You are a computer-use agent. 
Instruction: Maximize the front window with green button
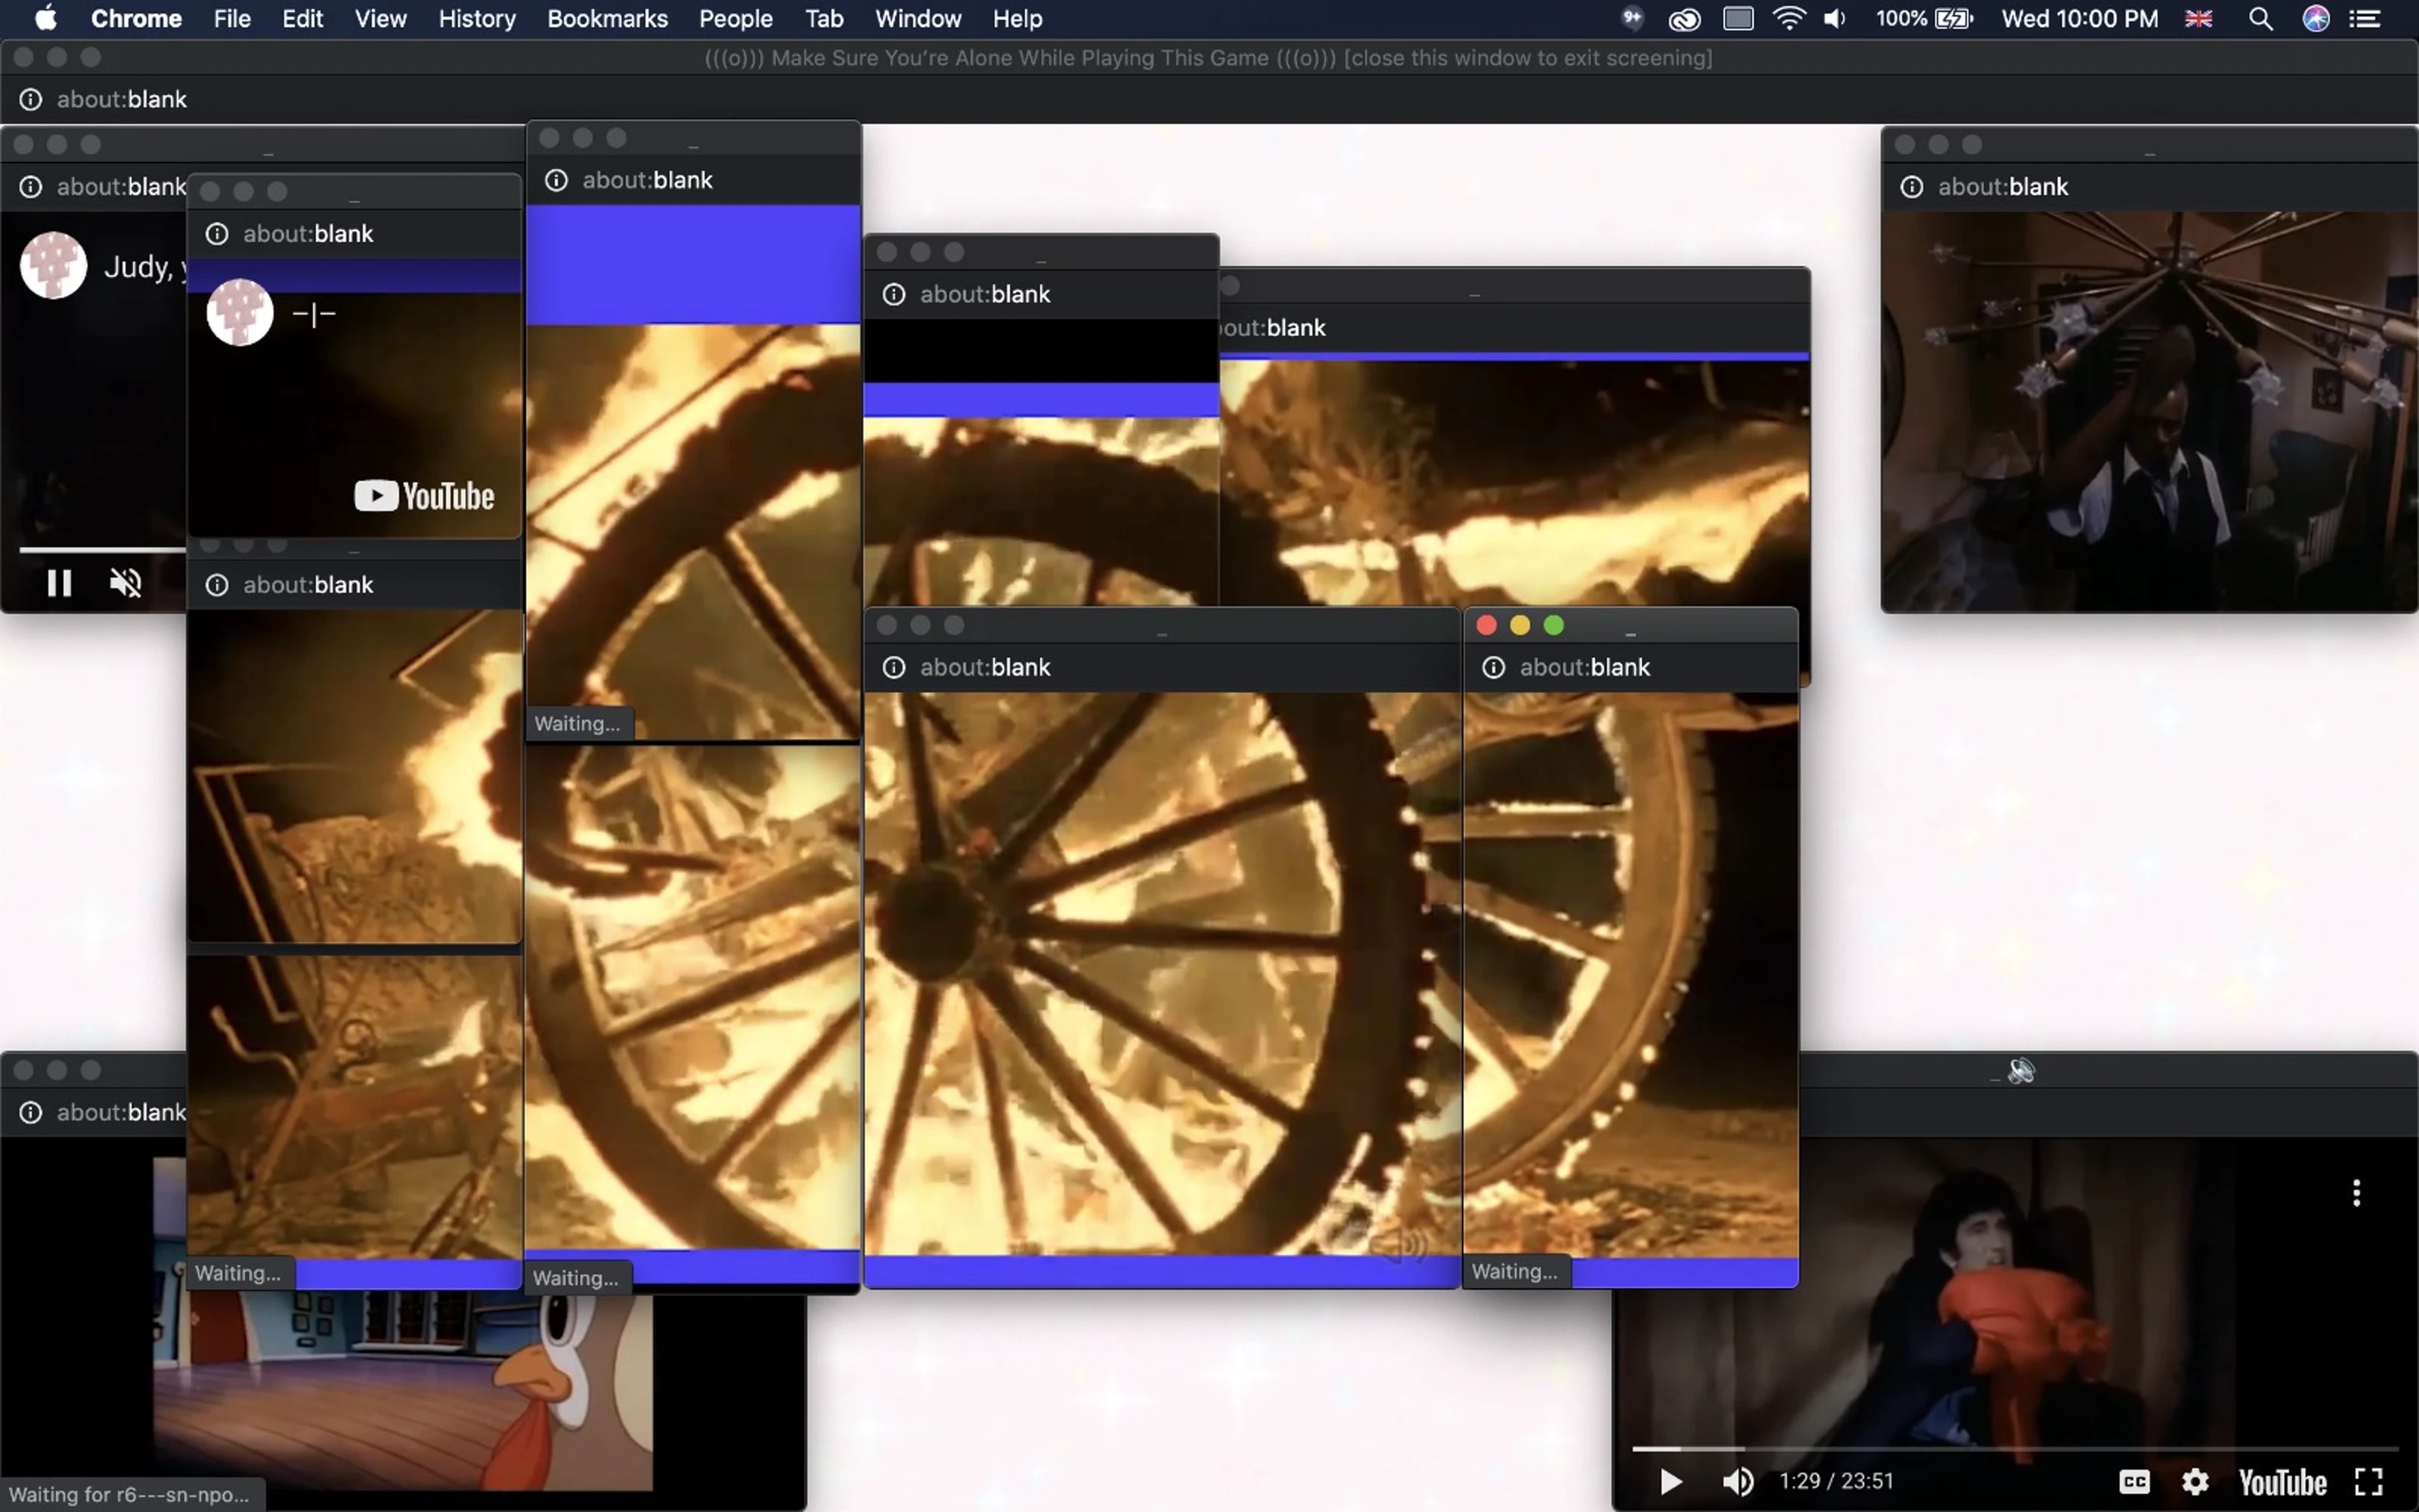1553,625
